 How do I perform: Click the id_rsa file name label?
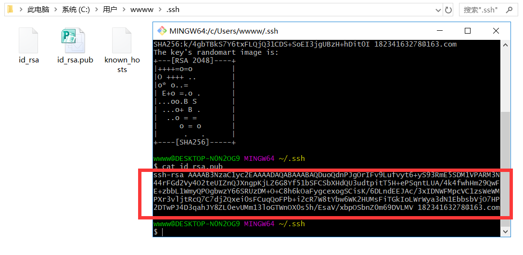pyautogui.click(x=29, y=60)
